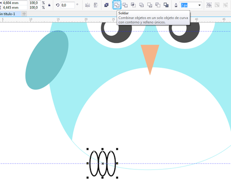Select the white belly shape

pyautogui.click(x=152, y=117)
